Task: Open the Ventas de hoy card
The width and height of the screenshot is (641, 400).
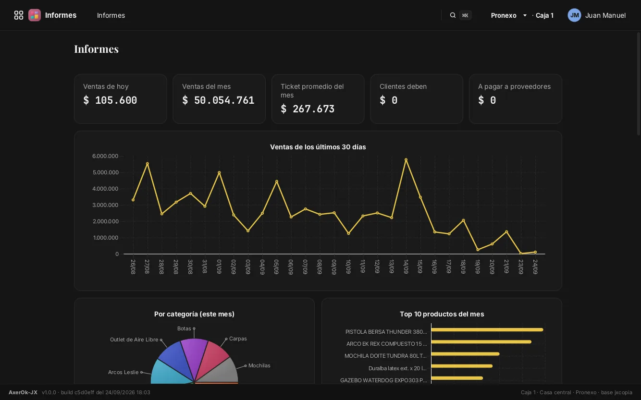Action: 121,99
